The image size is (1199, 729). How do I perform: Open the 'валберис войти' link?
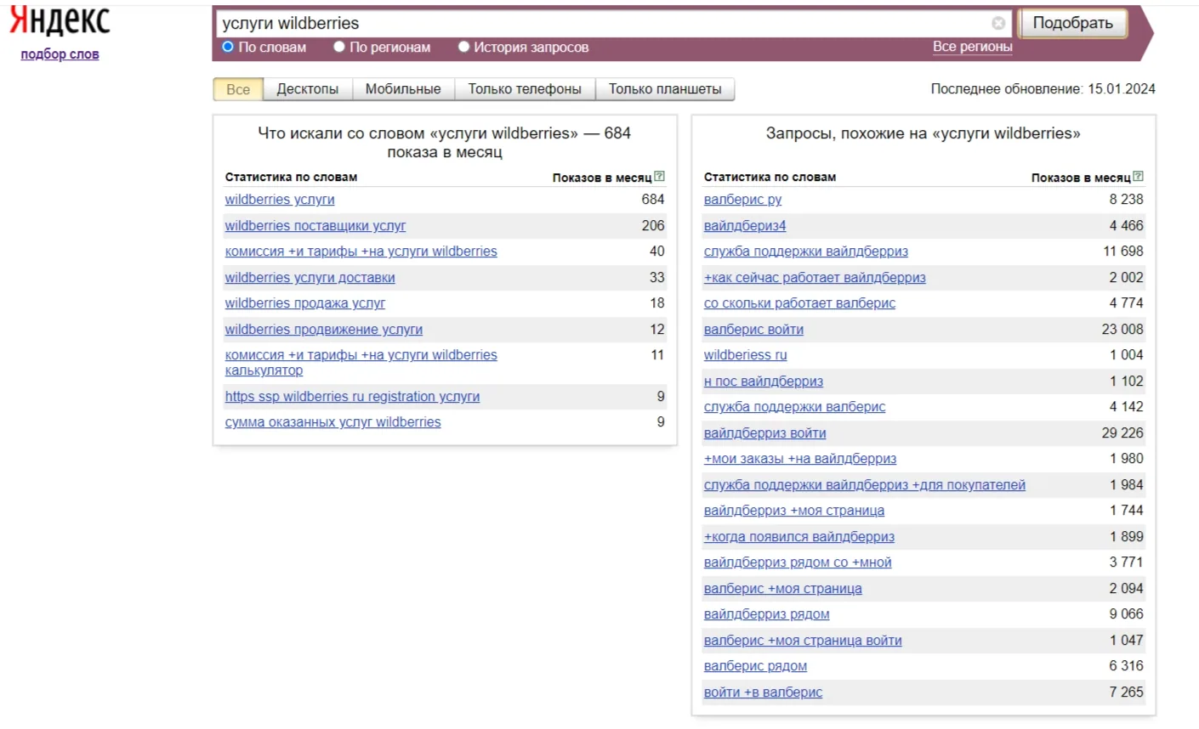(x=753, y=330)
